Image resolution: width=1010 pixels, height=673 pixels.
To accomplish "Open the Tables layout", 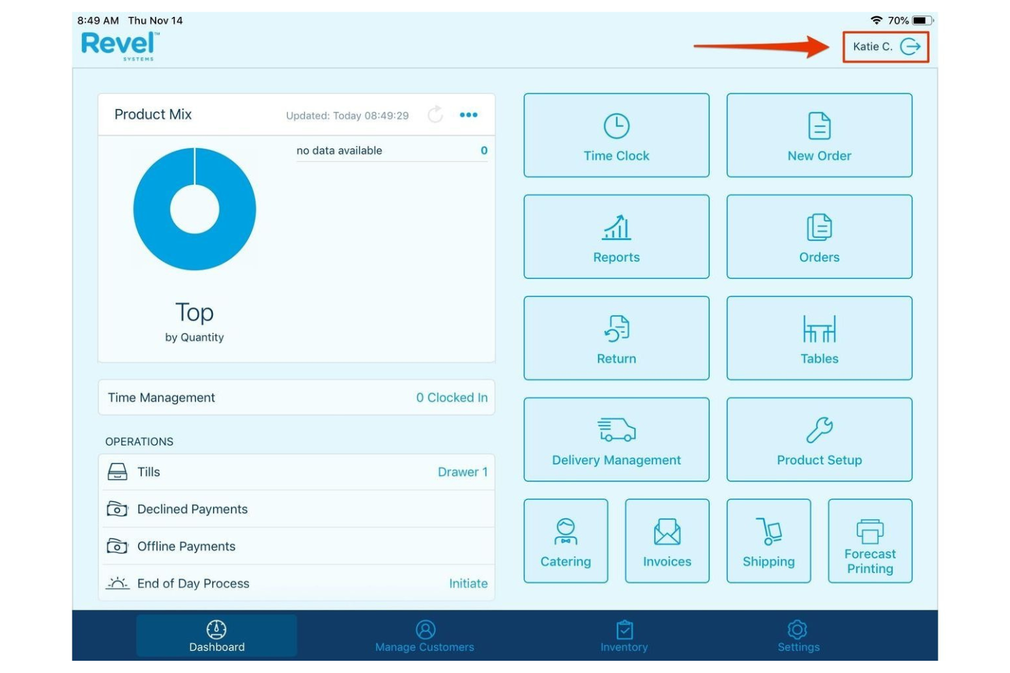I will point(819,338).
